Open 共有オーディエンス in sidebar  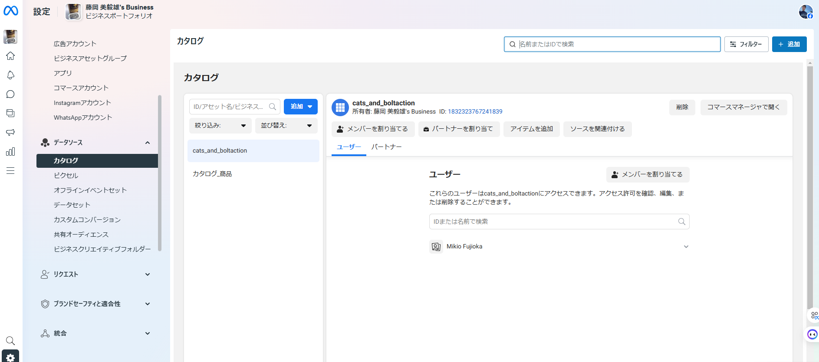[x=81, y=235]
